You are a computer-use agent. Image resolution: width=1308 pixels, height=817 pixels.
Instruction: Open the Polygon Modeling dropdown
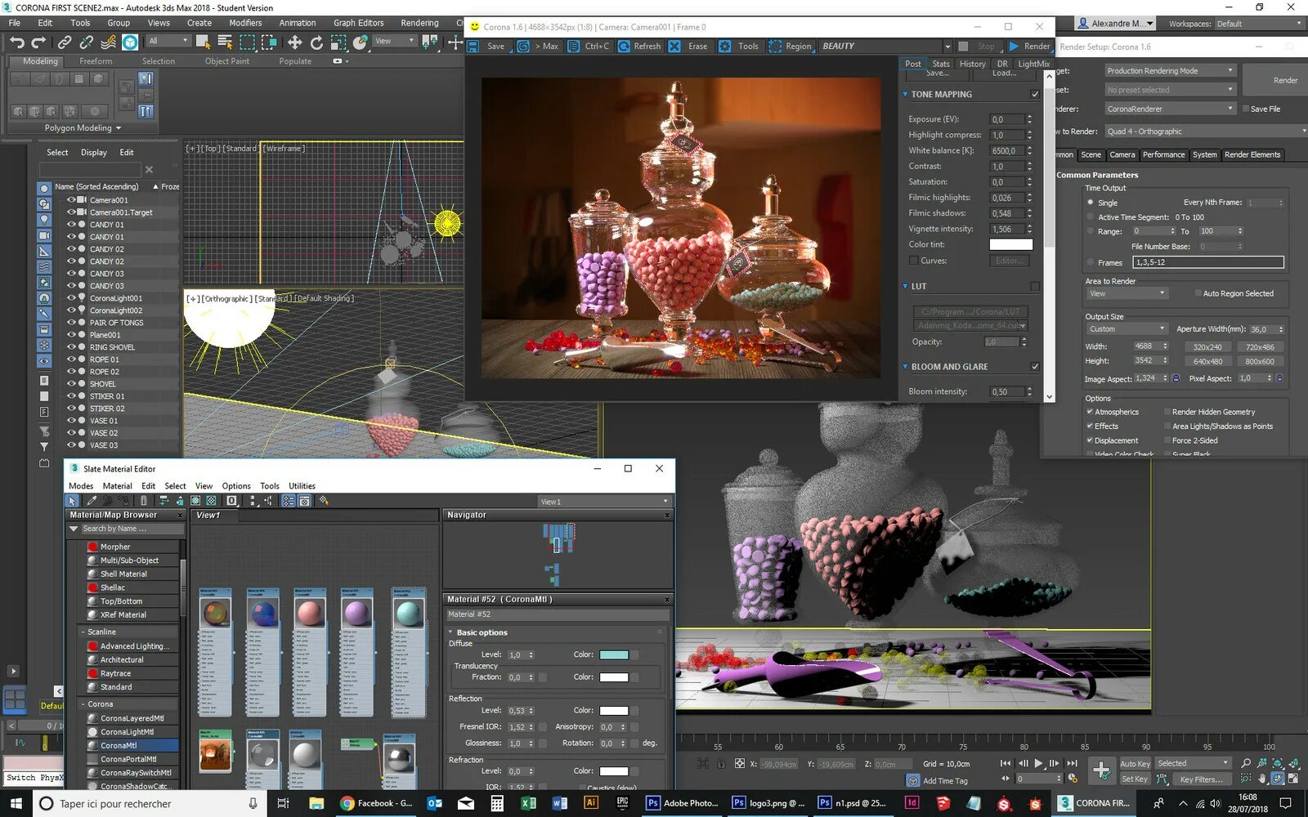click(x=83, y=128)
